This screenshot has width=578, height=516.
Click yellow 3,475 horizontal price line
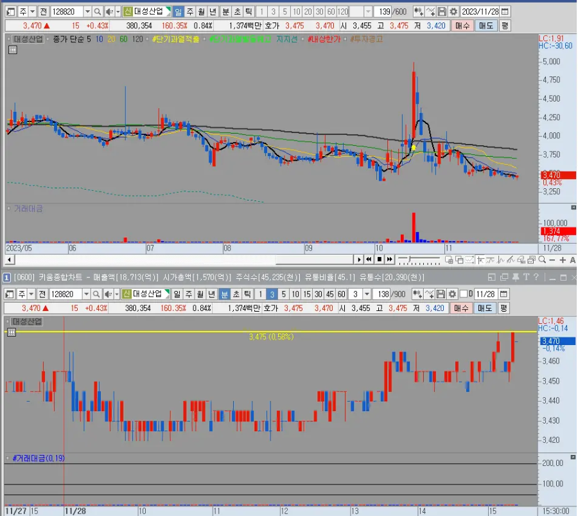(270, 332)
